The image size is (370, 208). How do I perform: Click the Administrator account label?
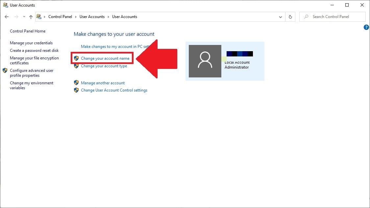pos(237,67)
